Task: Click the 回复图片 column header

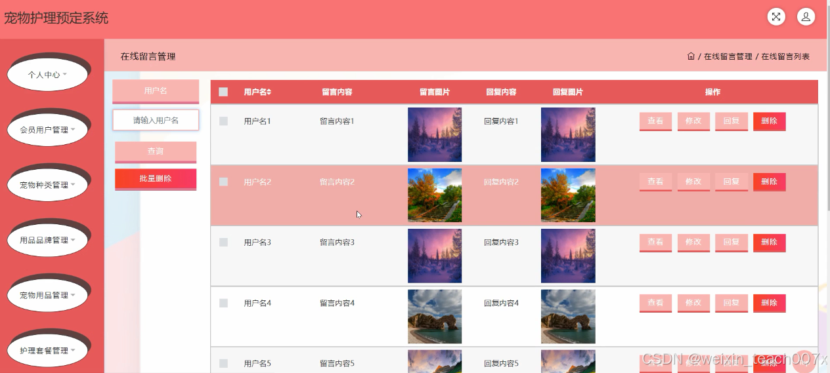Action: pos(568,92)
